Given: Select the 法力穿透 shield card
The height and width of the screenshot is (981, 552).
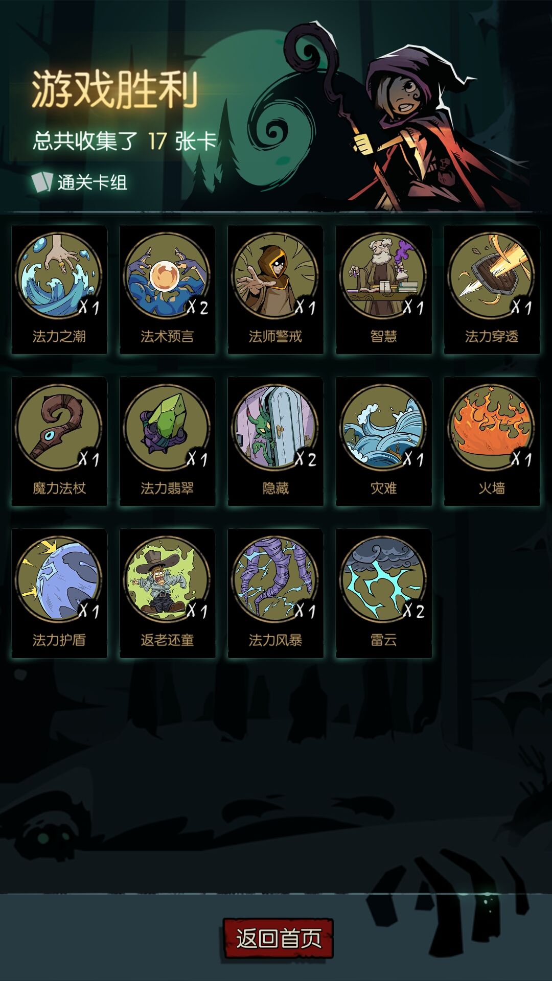Looking at the screenshot, I should [492, 290].
